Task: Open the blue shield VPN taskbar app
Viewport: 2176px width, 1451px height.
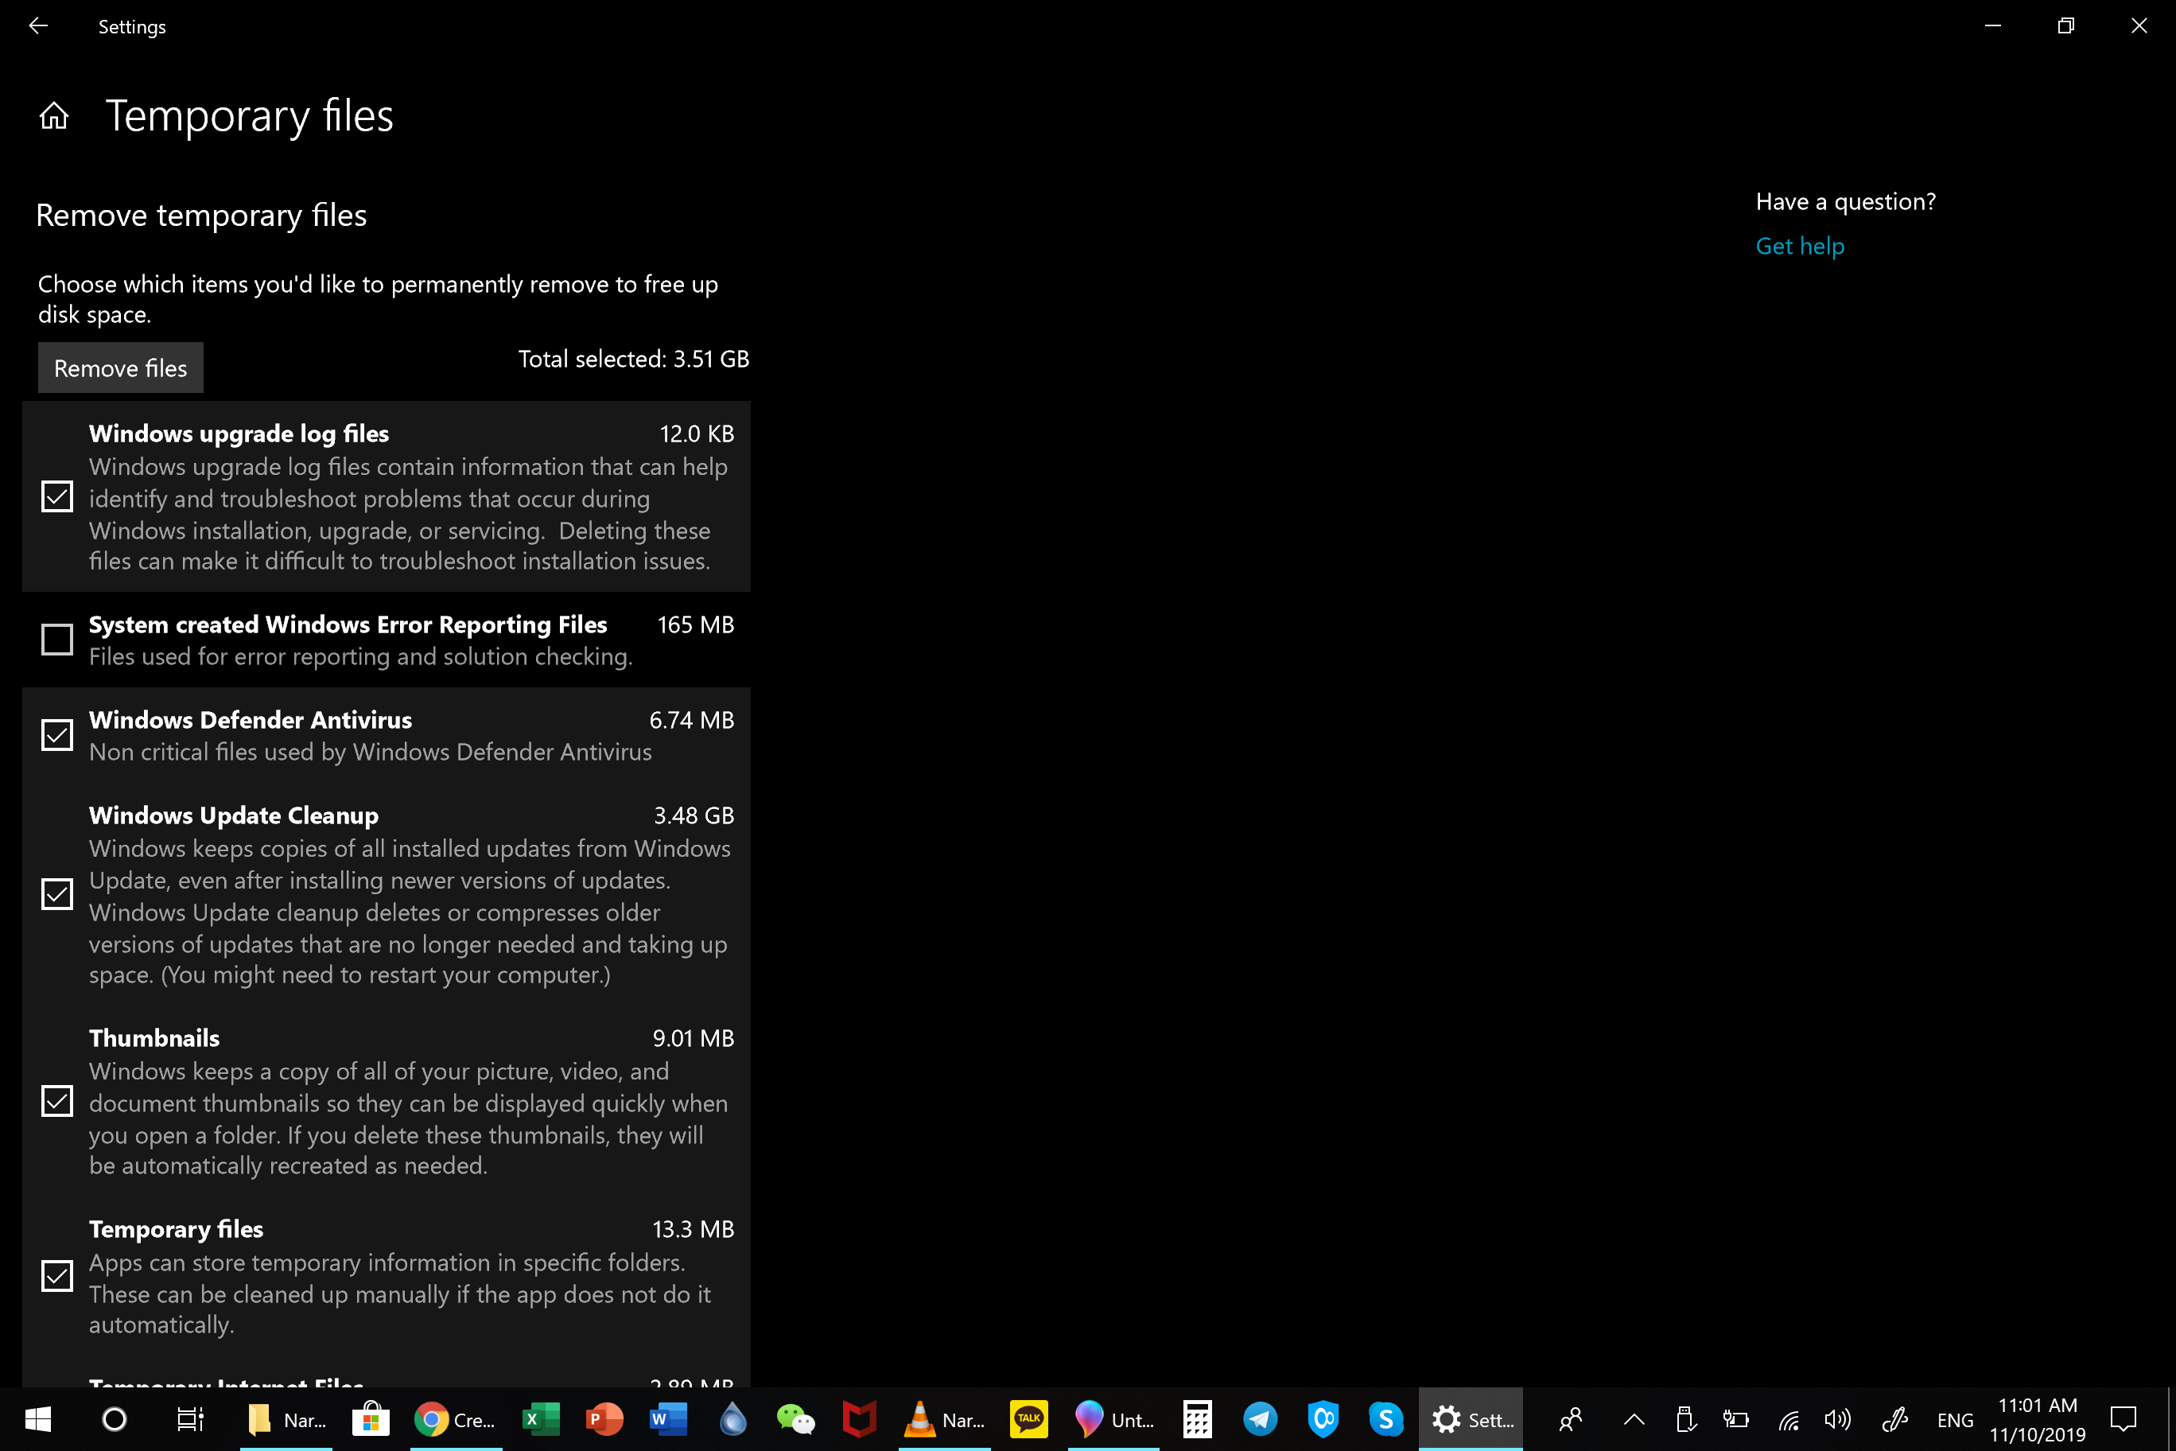Action: click(x=1324, y=1419)
